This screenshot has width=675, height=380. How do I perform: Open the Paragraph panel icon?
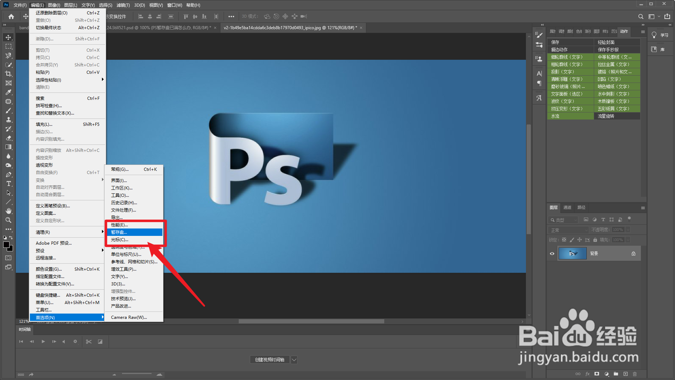tap(539, 83)
